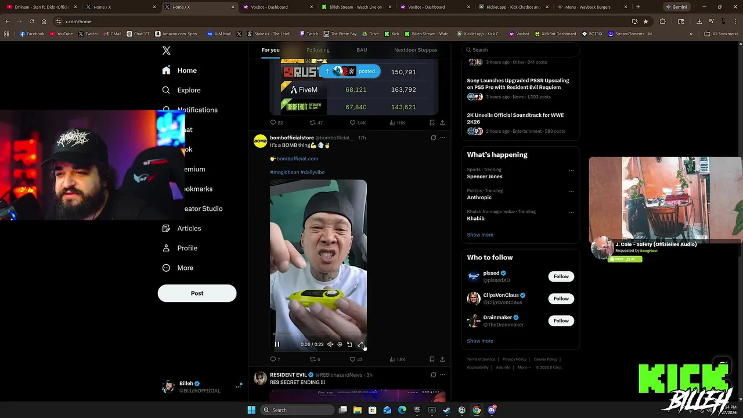The width and height of the screenshot is (743, 418).
Task: Show more under What's happening
Action: (480, 235)
